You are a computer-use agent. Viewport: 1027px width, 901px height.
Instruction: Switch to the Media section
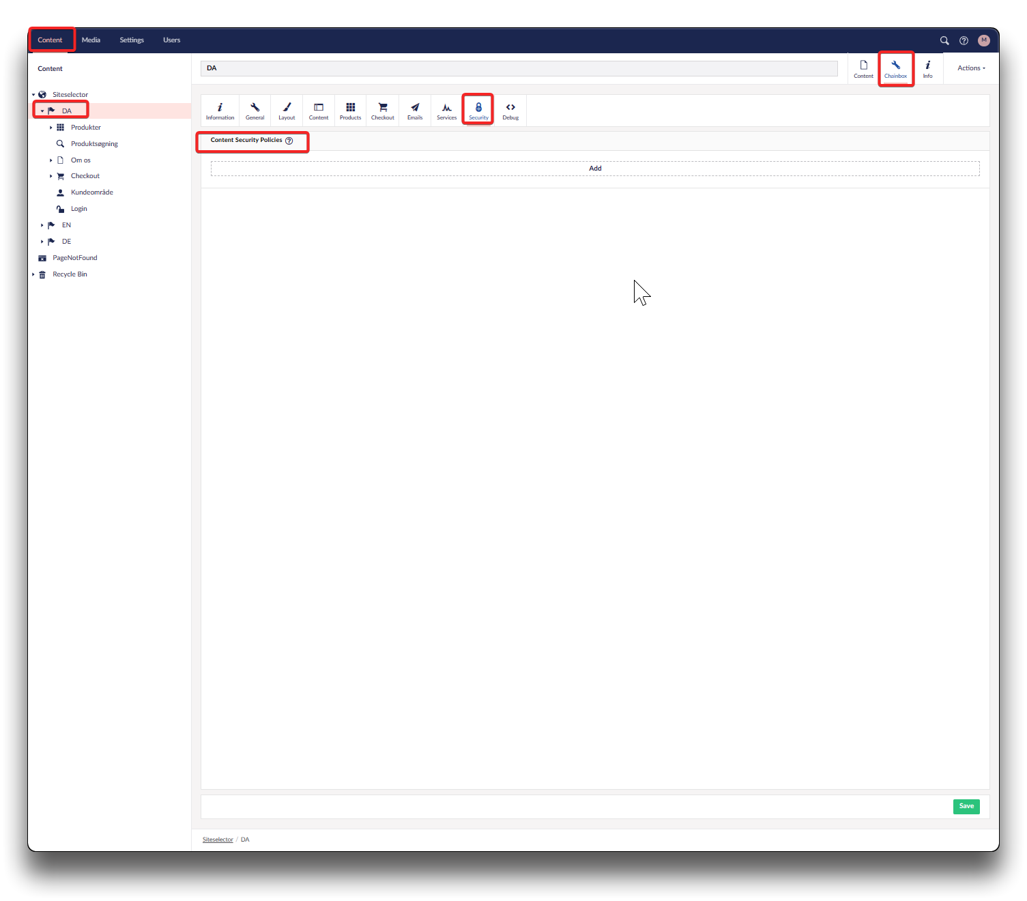coord(91,40)
